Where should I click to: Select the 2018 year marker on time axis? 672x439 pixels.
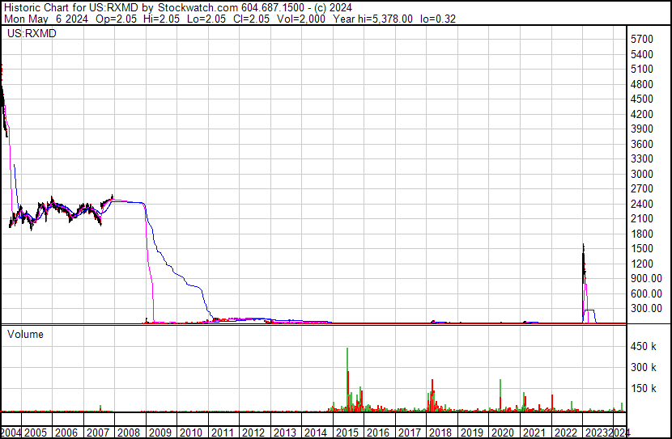pyautogui.click(x=440, y=433)
